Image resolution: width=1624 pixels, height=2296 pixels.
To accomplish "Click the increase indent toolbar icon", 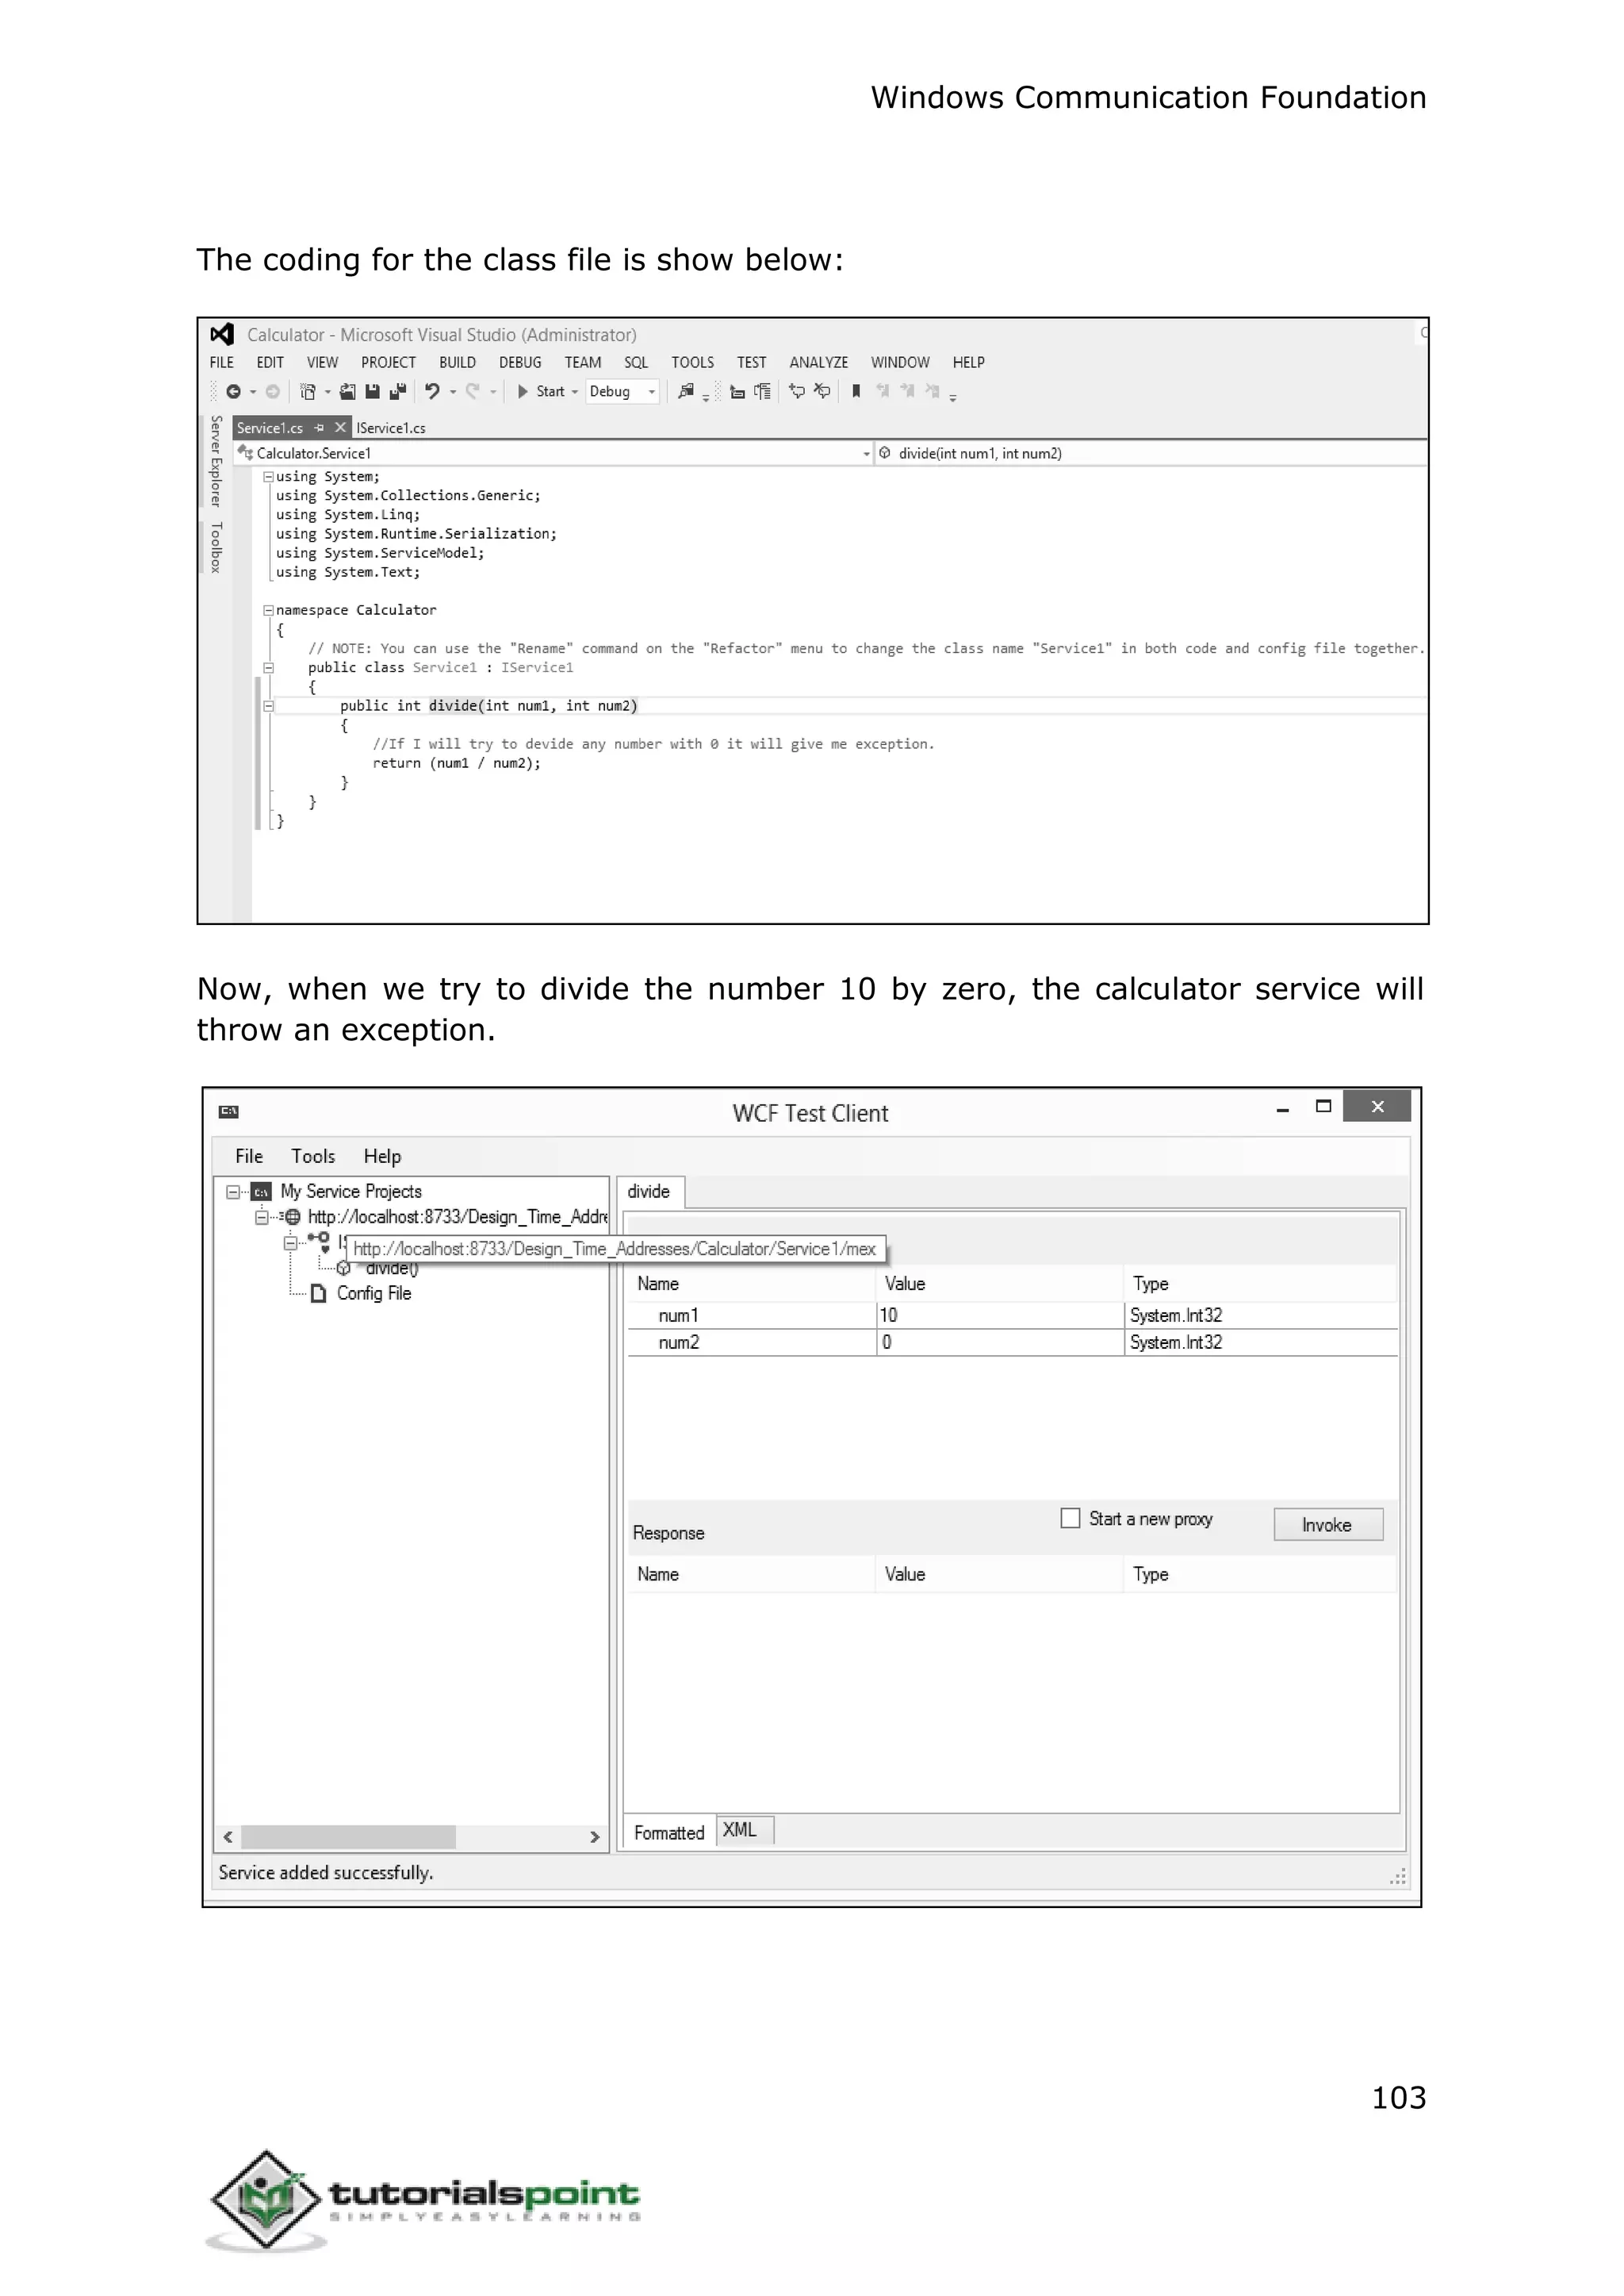I will coord(762,391).
